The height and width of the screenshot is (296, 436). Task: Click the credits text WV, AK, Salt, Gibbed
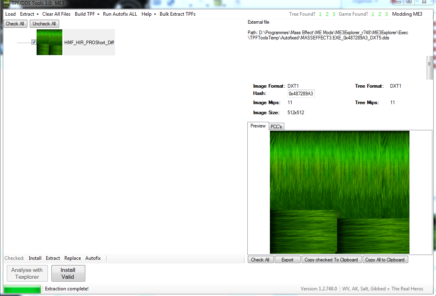point(383,289)
